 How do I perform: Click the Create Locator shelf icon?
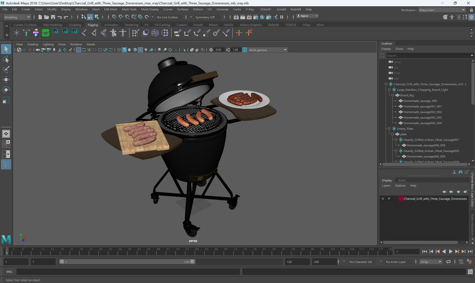(x=17, y=33)
